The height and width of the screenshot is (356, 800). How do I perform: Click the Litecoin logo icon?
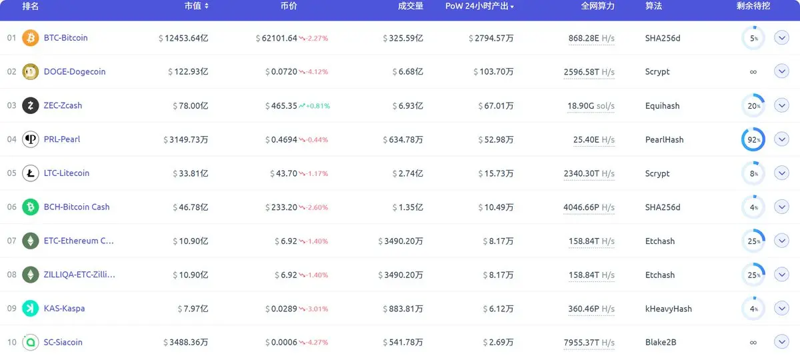31,173
